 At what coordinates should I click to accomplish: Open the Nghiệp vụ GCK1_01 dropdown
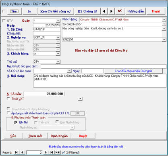(x=58, y=38)
